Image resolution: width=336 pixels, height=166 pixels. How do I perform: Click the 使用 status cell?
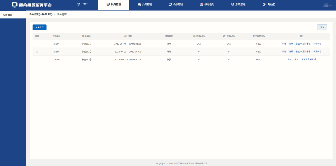pyautogui.click(x=169, y=44)
